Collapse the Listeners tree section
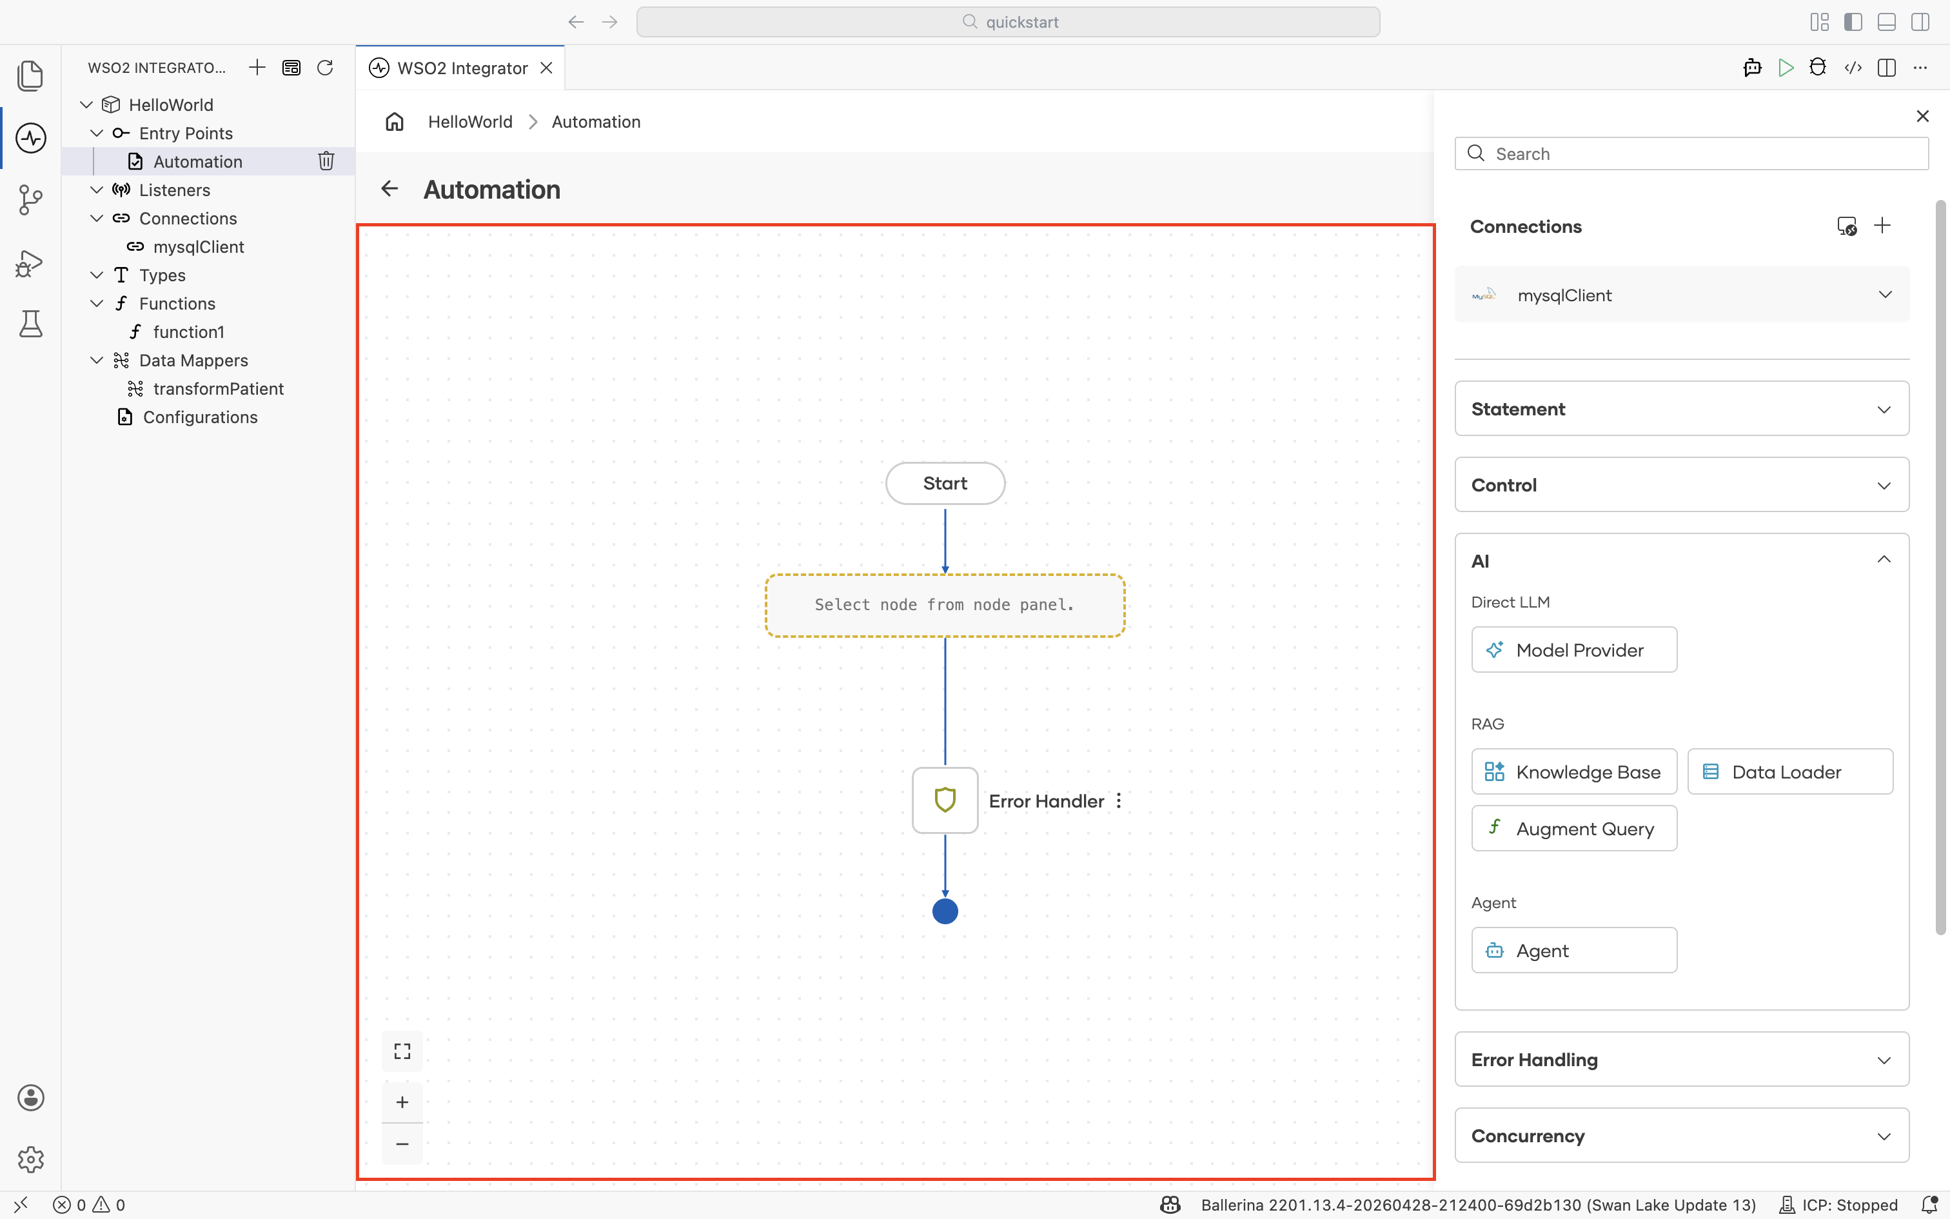The image size is (1950, 1219). click(x=97, y=190)
